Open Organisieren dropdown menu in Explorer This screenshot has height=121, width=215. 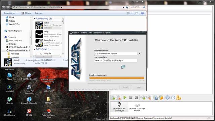point(10,13)
